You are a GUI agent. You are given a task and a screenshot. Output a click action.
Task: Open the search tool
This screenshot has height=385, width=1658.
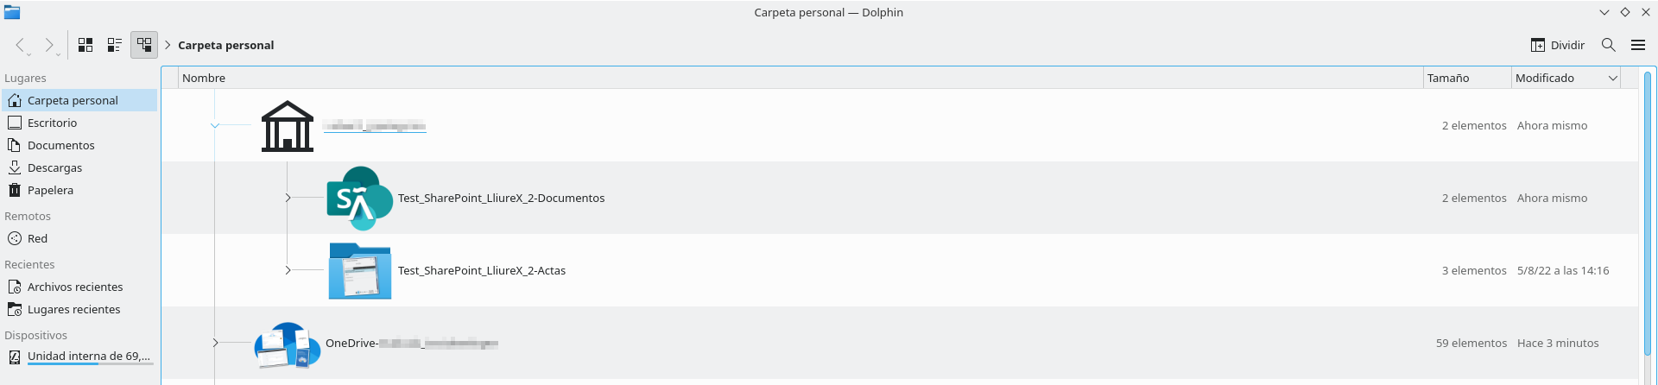click(1608, 45)
